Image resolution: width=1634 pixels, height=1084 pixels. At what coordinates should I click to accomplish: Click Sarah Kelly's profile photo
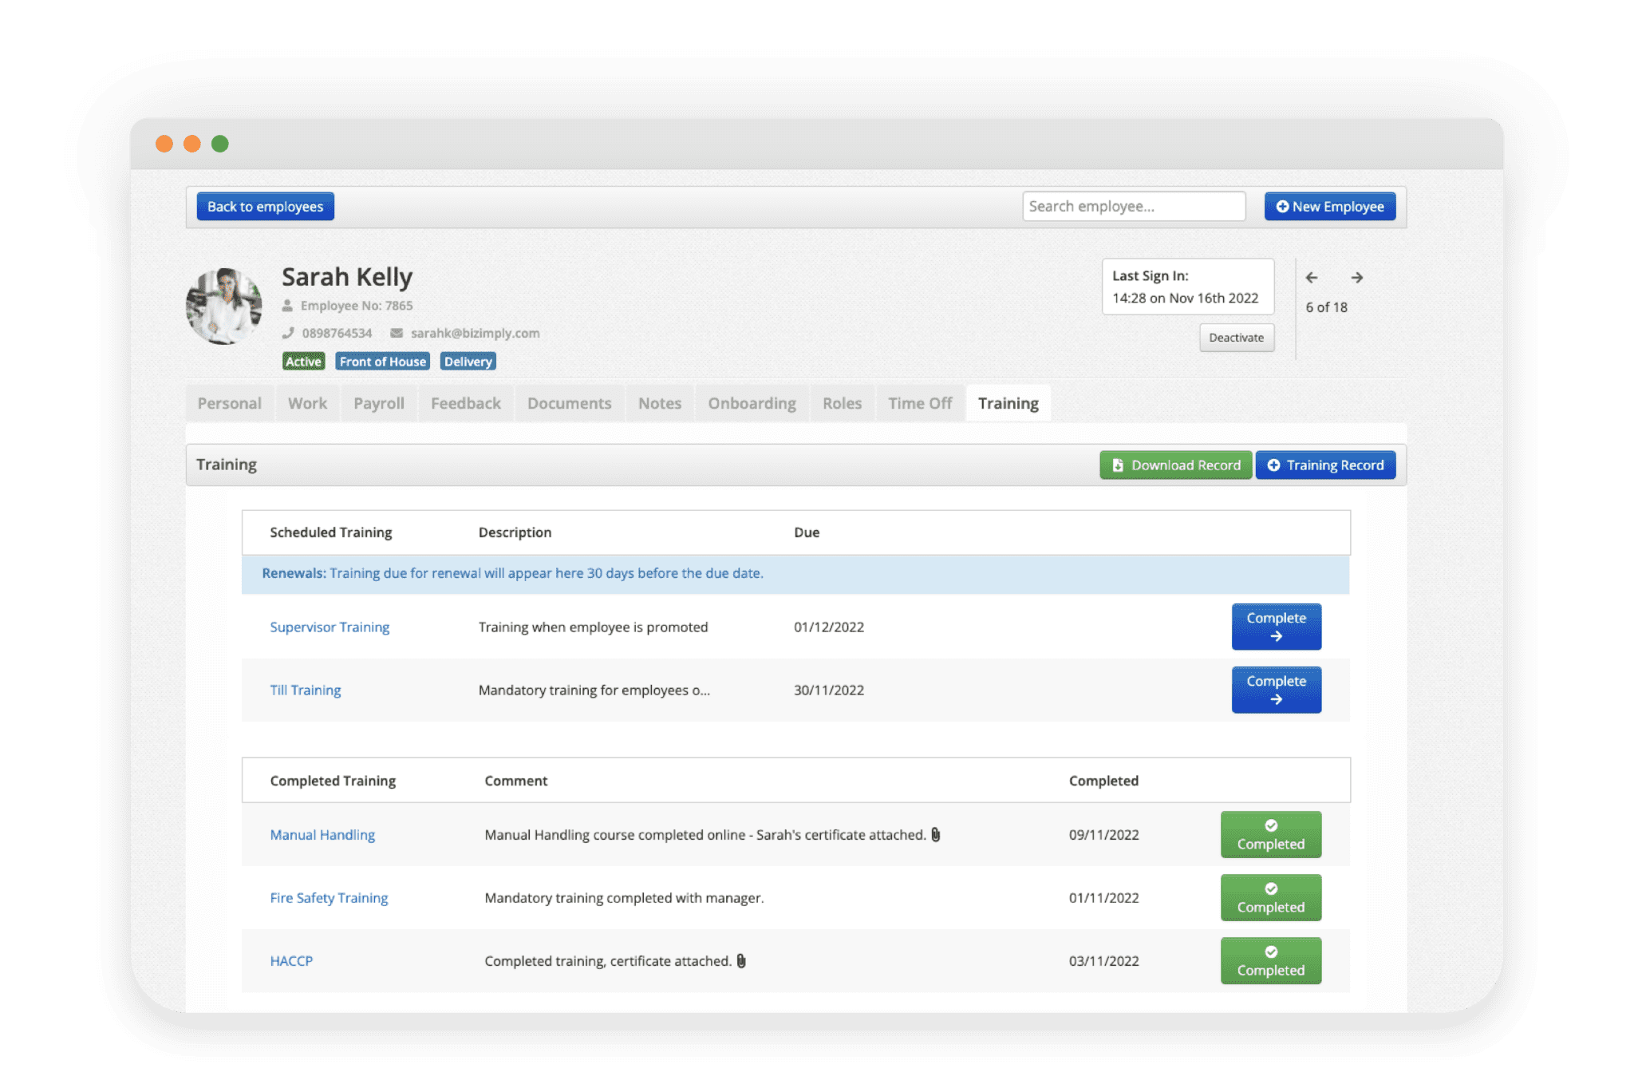224,307
